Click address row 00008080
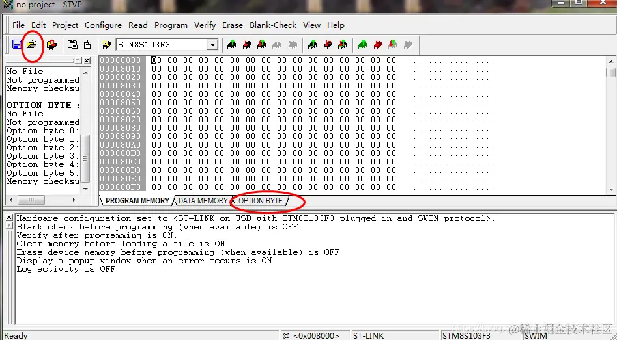This screenshot has height=340, width=617. tap(121, 128)
